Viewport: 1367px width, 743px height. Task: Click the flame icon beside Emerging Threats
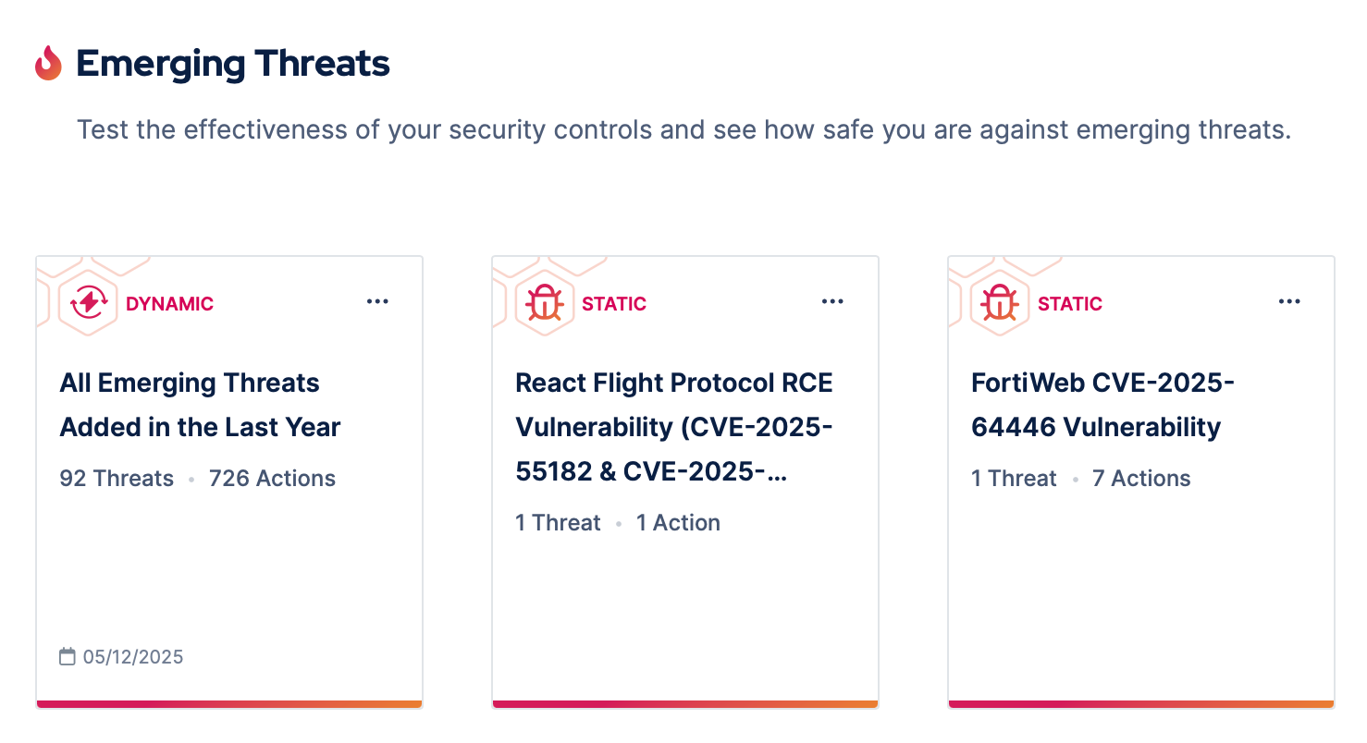[48, 63]
